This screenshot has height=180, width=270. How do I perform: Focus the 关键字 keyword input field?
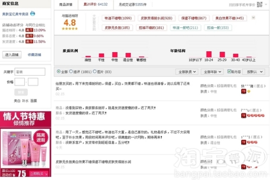pos(30,72)
